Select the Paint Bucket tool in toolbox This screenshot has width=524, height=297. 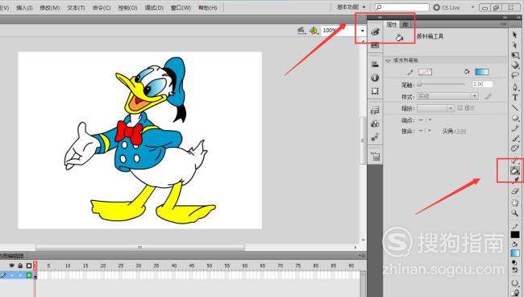coord(514,171)
